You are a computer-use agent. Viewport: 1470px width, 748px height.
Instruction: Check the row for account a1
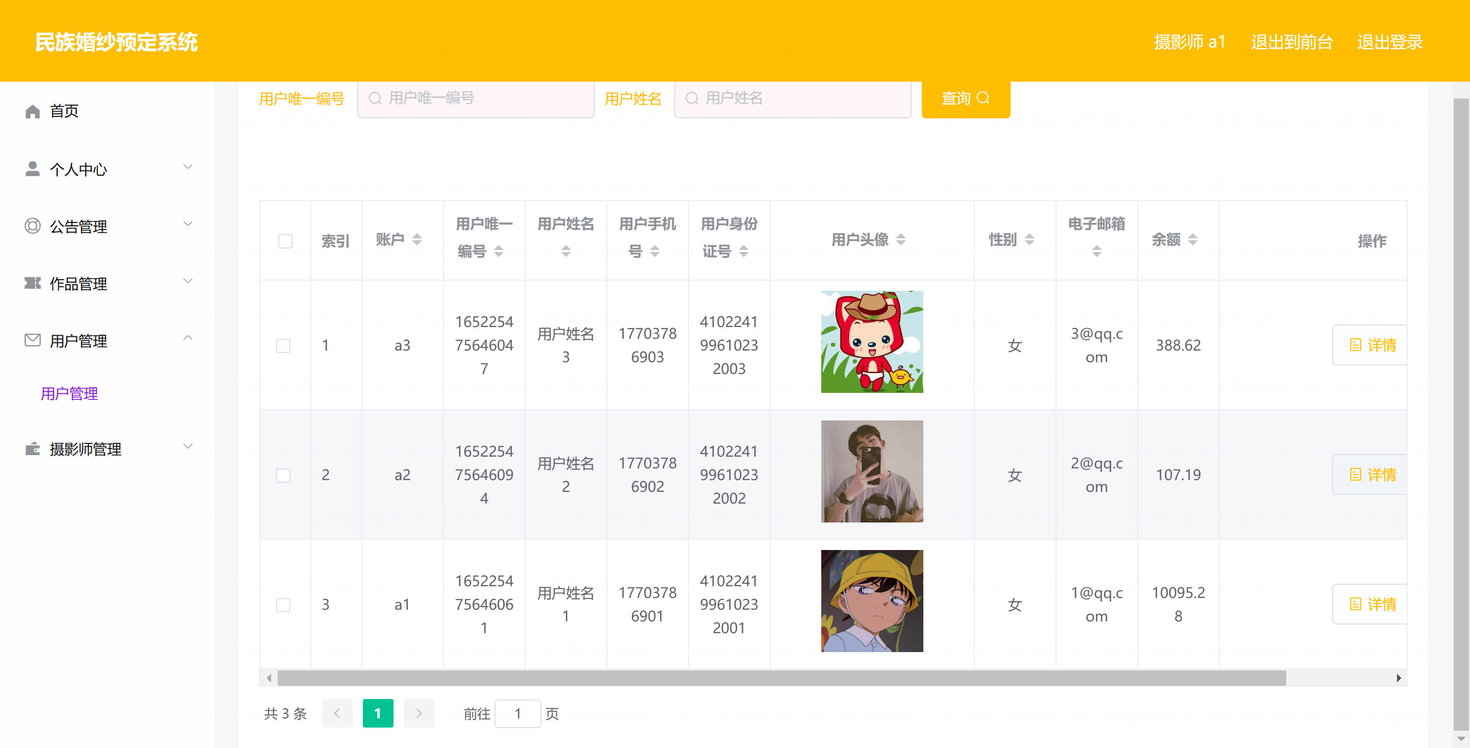[284, 605]
